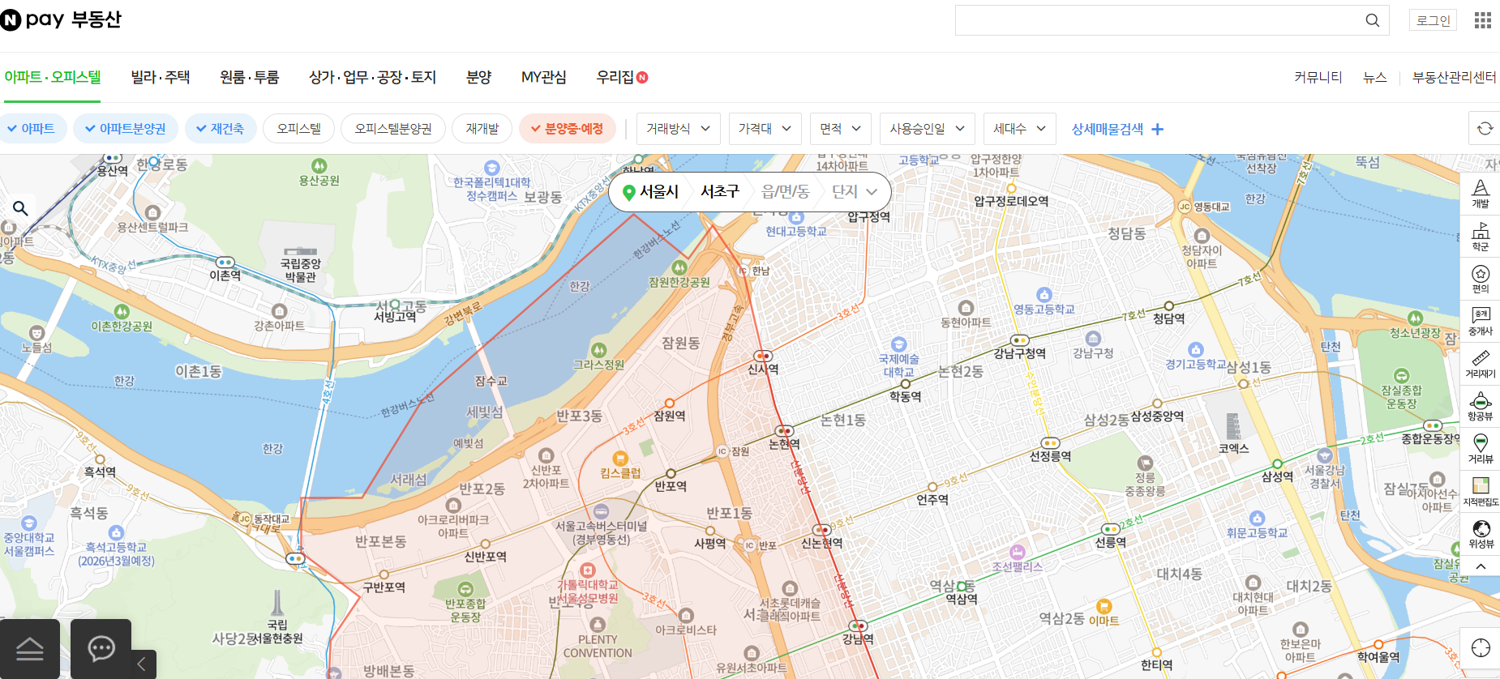Expand the 가격대 dropdown
This screenshot has height=679, width=1500.
(765, 129)
